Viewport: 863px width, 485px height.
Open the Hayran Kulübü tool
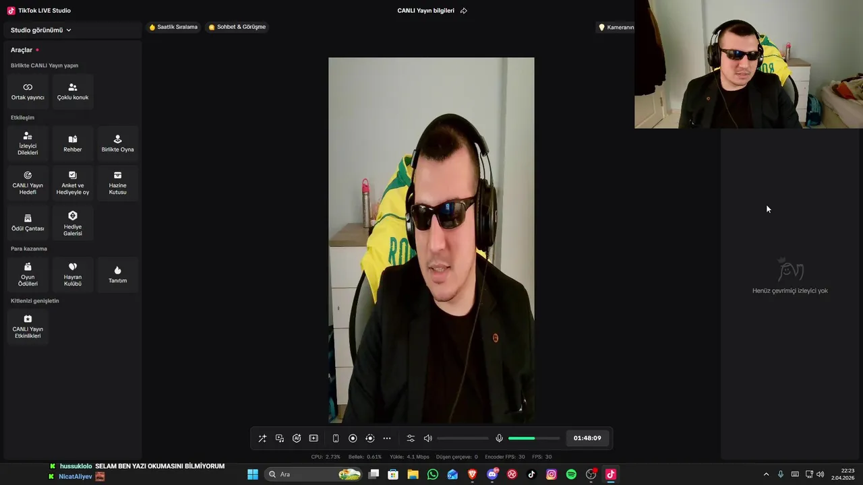coord(73,275)
